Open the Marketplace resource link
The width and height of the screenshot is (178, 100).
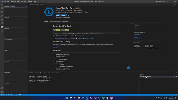pyautogui.click(x=137, y=34)
